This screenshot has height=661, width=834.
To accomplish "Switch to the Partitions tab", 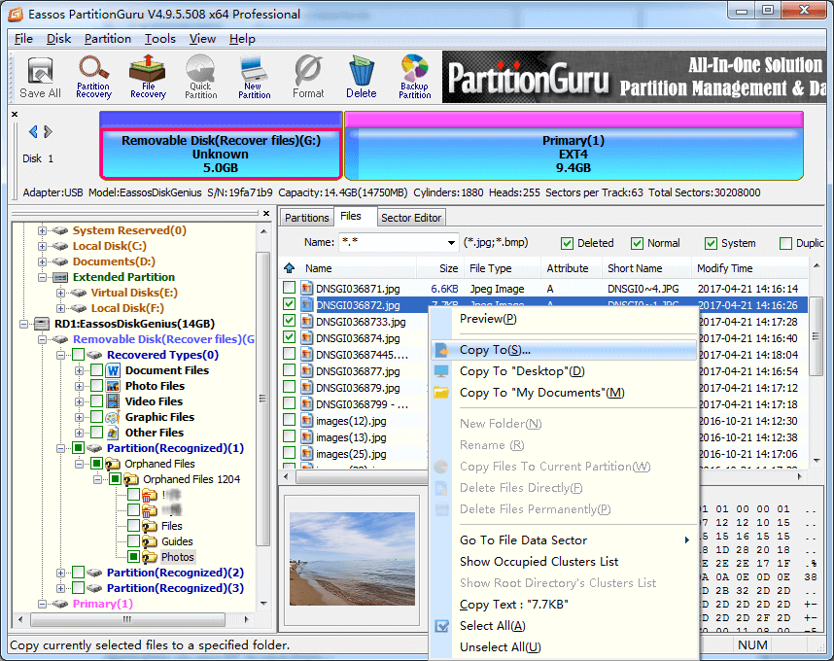I will click(x=306, y=218).
